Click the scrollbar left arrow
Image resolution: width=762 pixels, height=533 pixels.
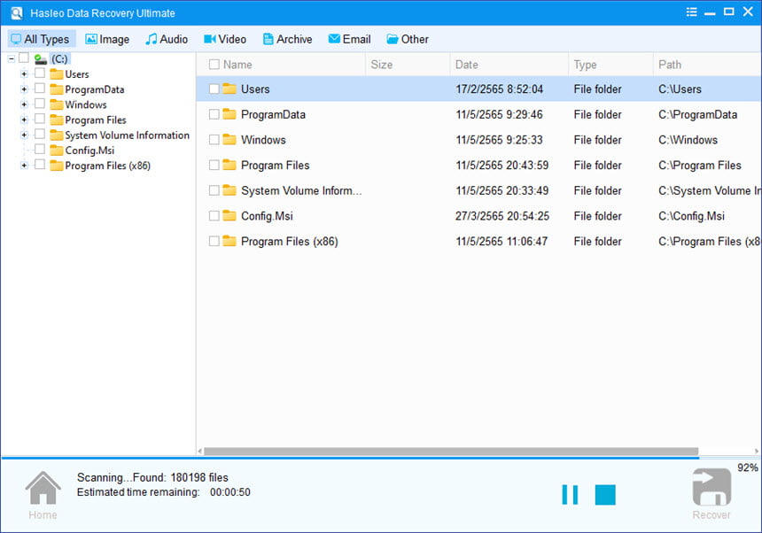(x=199, y=452)
